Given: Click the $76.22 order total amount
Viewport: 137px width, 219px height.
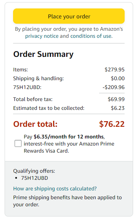Looking at the screenshot, I should pyautogui.click(x=112, y=124).
